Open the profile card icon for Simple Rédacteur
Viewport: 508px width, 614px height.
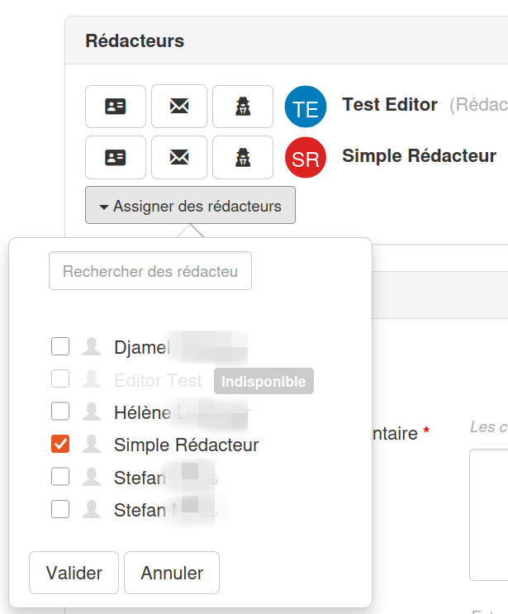click(116, 157)
